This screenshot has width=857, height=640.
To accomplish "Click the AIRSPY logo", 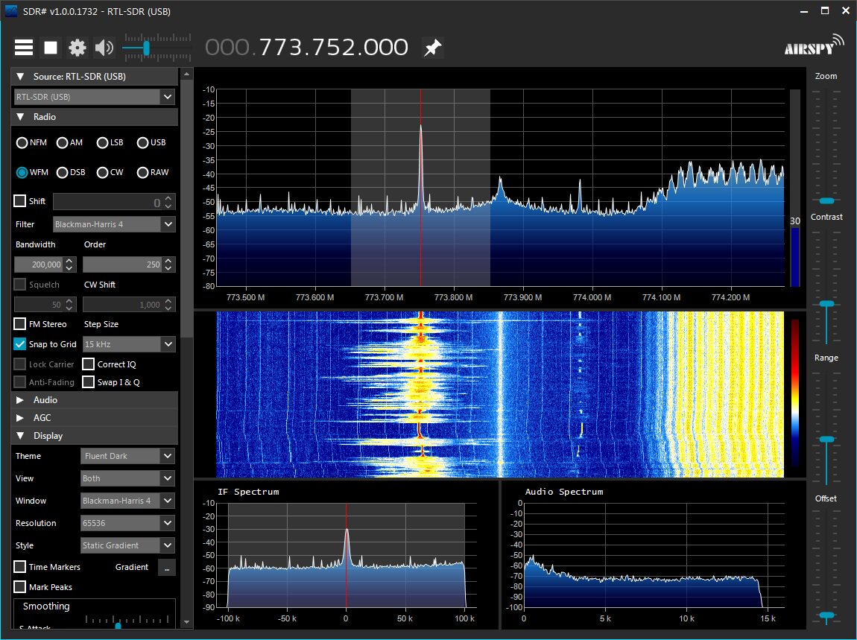I will (x=813, y=45).
